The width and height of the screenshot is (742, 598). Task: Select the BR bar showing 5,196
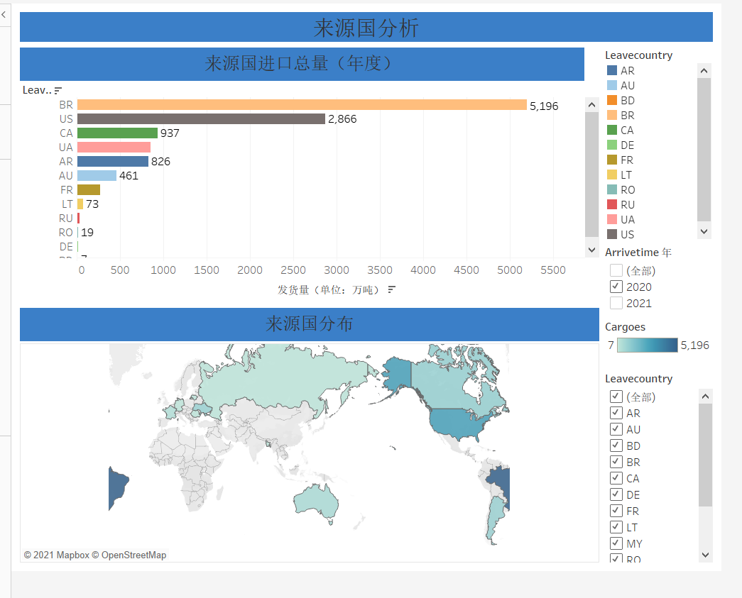click(302, 105)
